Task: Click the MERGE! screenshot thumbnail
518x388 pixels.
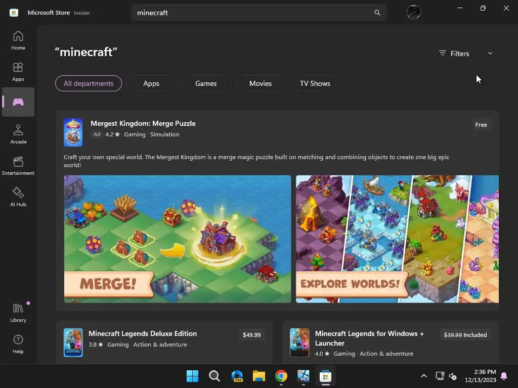Action: point(178,239)
